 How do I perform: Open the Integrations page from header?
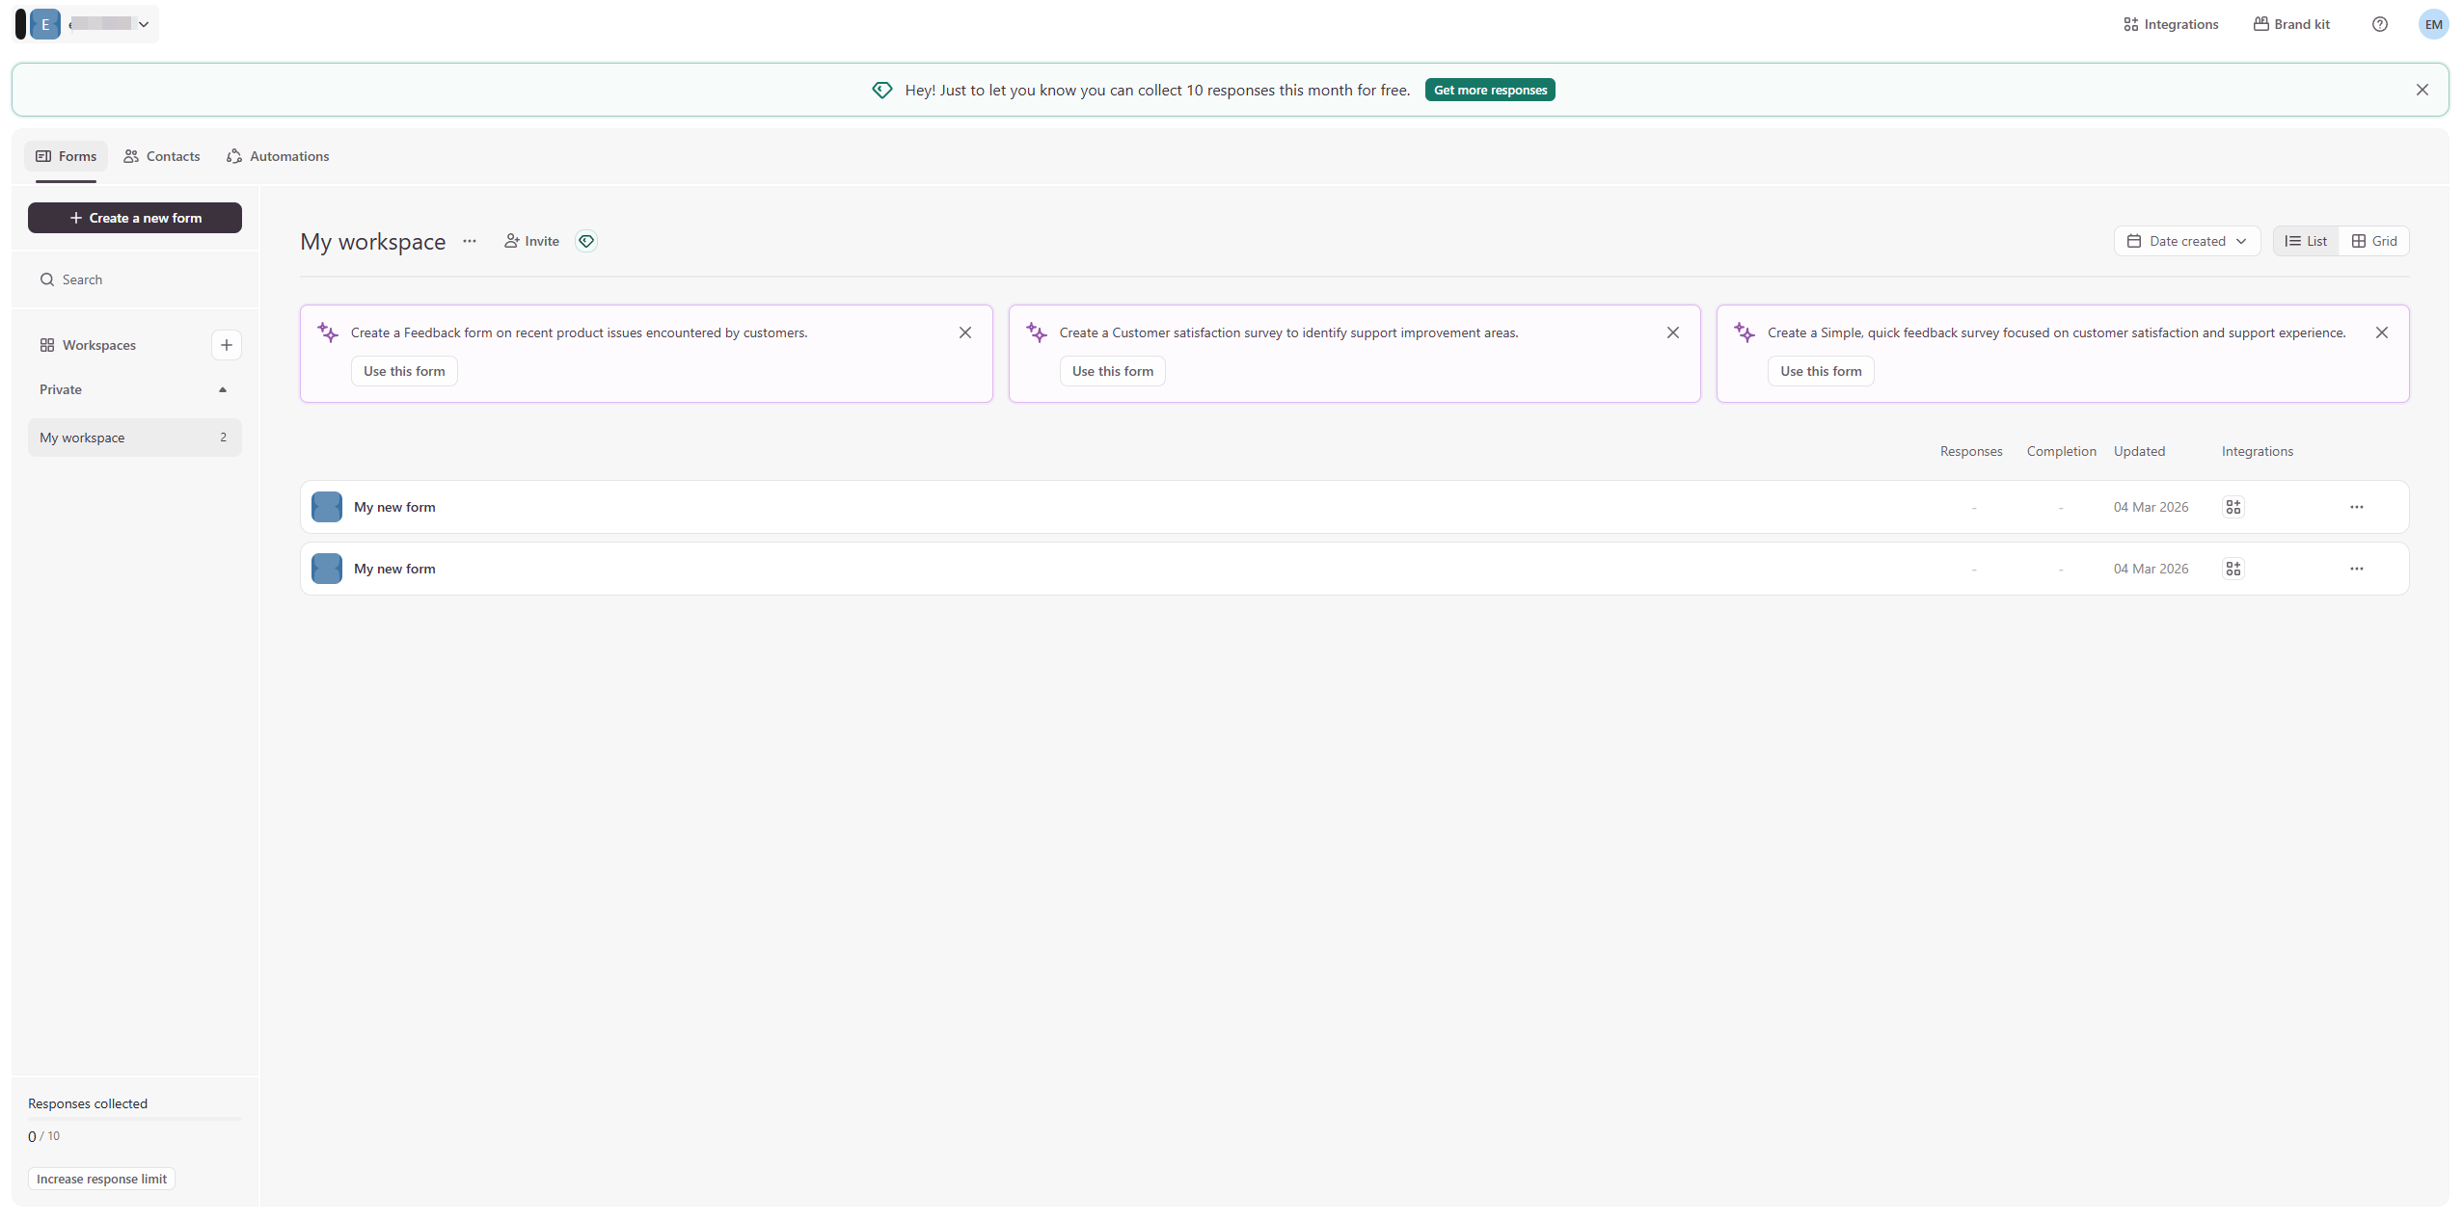pyautogui.click(x=2170, y=24)
